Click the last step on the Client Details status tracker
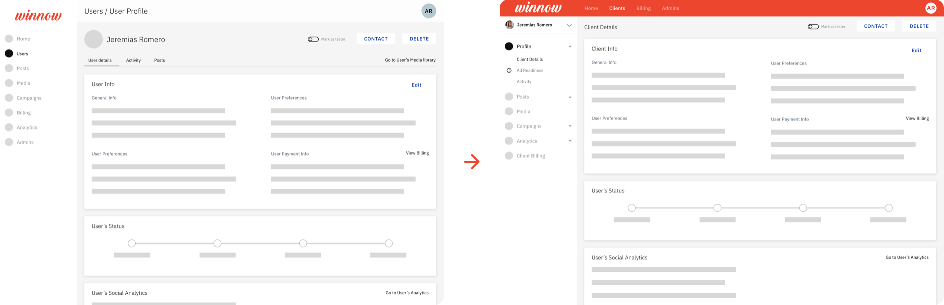 888,208
